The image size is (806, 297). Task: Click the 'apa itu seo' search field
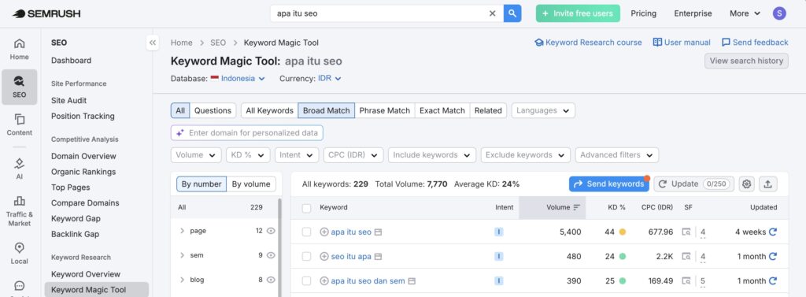[380, 13]
